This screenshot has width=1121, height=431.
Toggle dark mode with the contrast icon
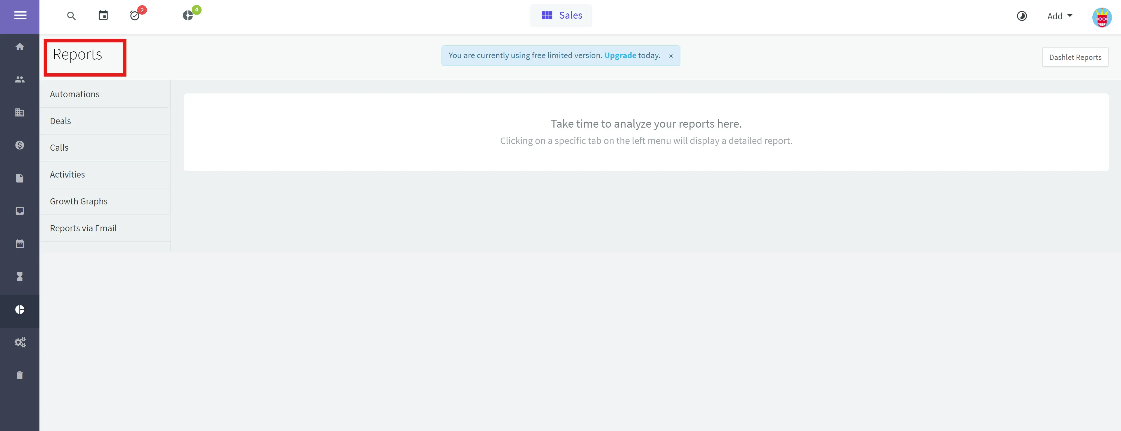(1021, 16)
